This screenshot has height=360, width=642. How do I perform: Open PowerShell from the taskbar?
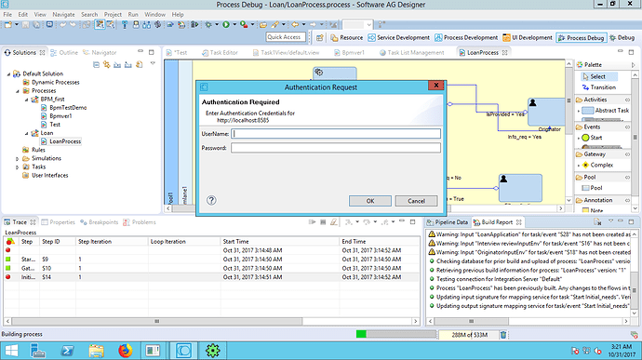click(67, 351)
